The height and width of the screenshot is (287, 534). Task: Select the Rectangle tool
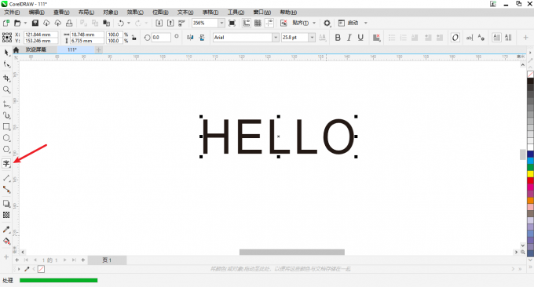click(6, 126)
